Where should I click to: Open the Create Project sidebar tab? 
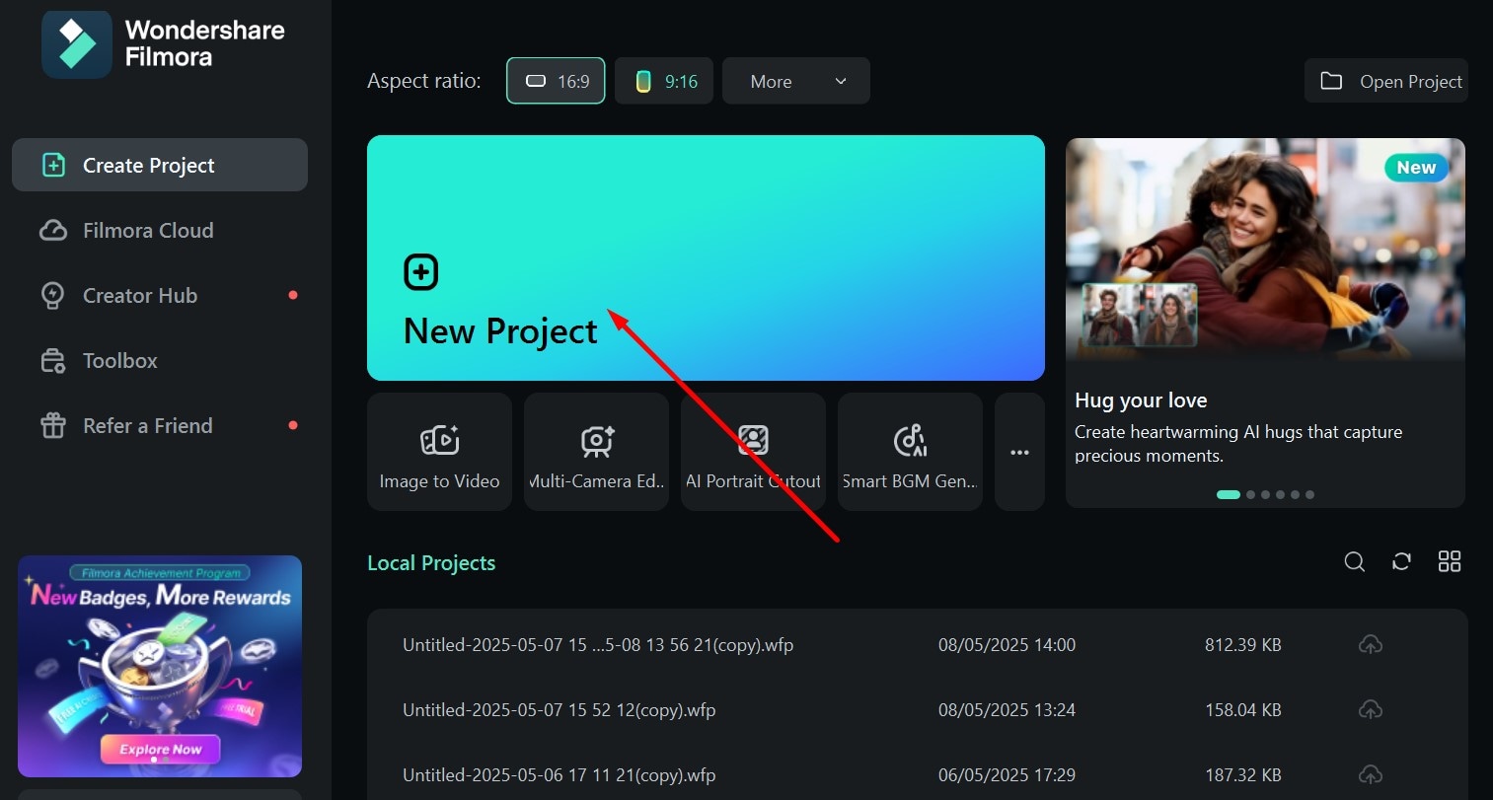tap(160, 165)
